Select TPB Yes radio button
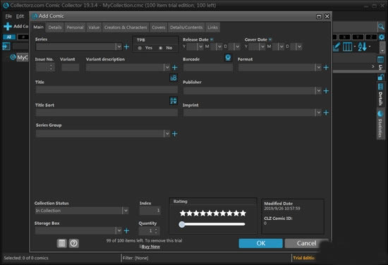This screenshot has width=388, height=265. pyautogui.click(x=140, y=48)
